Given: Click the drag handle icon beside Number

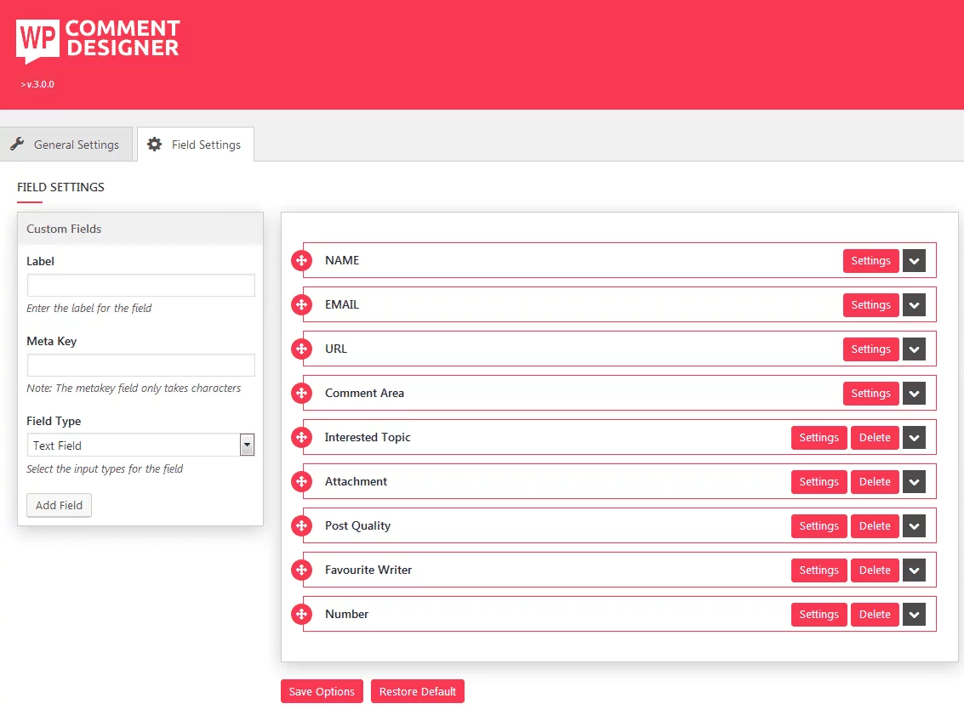Looking at the screenshot, I should [302, 614].
